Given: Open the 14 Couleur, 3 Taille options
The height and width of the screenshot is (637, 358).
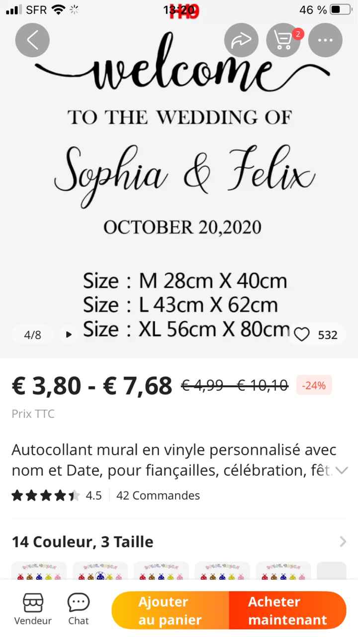Looking at the screenshot, I should pyautogui.click(x=179, y=541).
